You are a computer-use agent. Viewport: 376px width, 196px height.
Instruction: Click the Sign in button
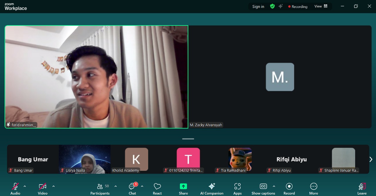[258, 6]
